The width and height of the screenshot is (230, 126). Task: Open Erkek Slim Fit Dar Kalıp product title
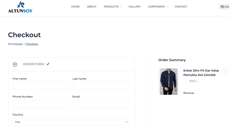pyautogui.click(x=201, y=73)
